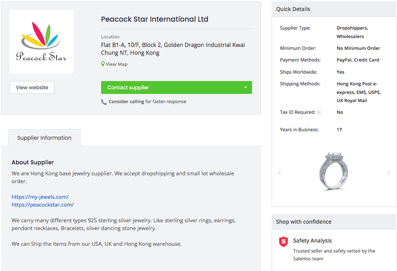Click the green map pin icon
The image size is (397, 271).
103,64
